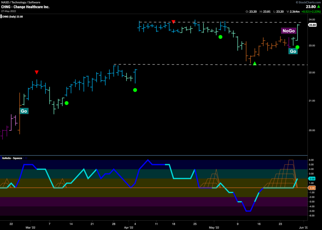Click the 23.00 price axis label

(312, 45)
